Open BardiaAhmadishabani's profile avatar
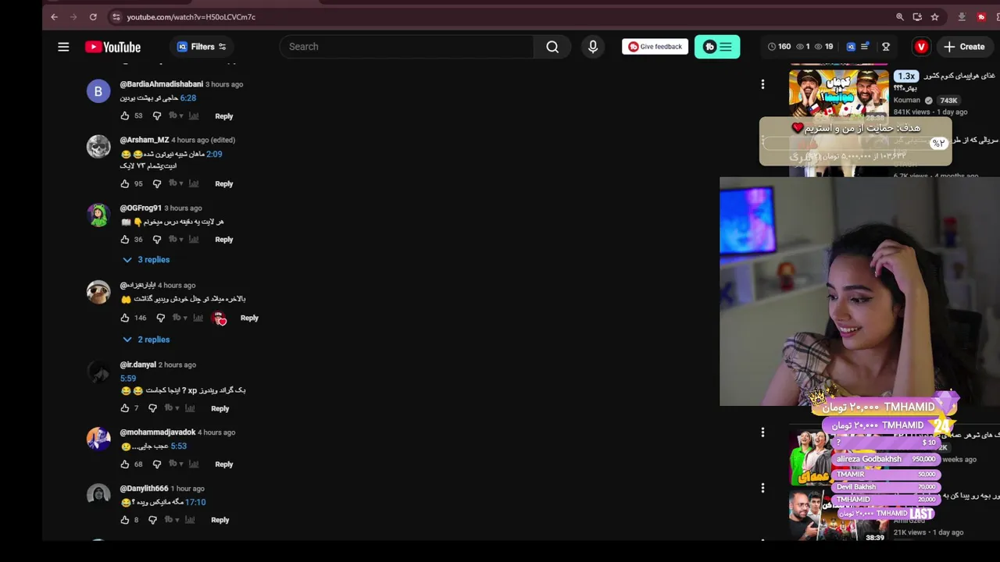Viewport: 1000px width, 562px height. (98, 91)
